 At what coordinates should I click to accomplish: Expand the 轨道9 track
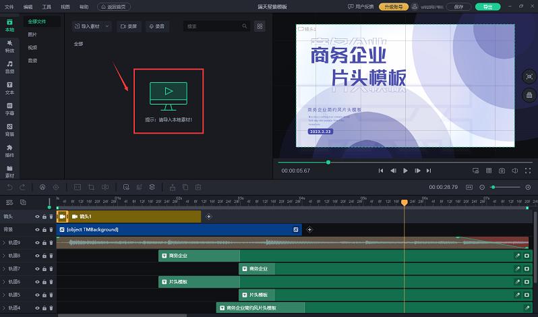coord(4,243)
